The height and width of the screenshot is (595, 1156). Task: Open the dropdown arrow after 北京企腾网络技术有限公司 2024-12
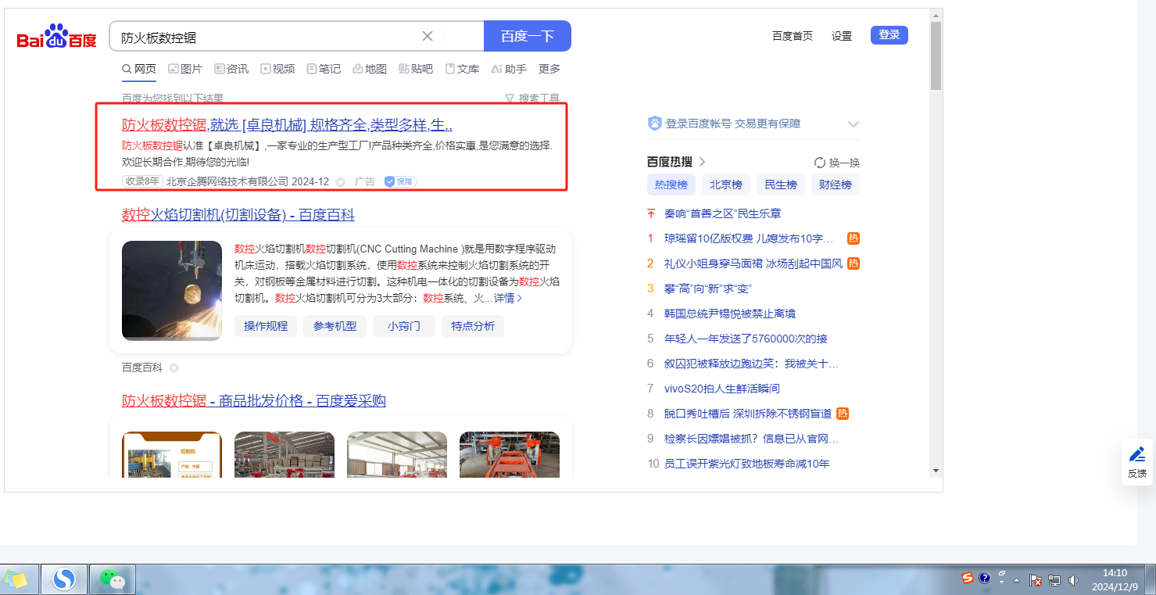[x=340, y=182]
